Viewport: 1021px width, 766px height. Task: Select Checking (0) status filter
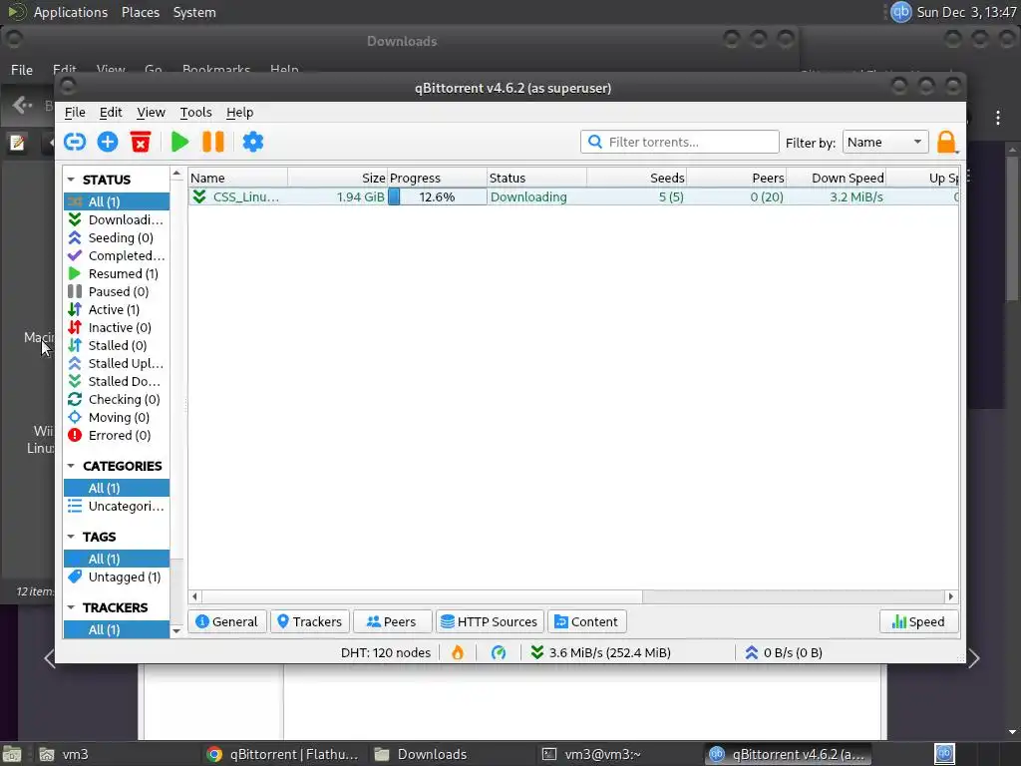pos(117,399)
